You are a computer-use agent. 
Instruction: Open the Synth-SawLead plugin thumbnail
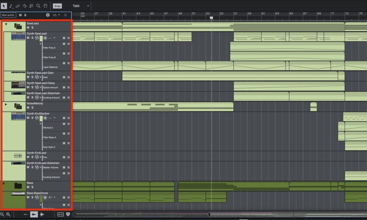click(x=18, y=36)
